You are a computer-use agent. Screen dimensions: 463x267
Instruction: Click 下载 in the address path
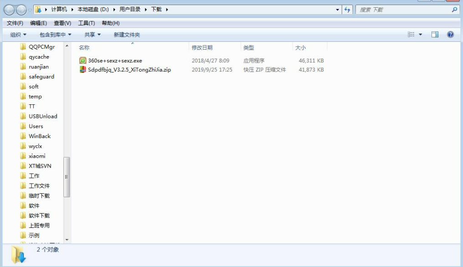tap(156, 10)
